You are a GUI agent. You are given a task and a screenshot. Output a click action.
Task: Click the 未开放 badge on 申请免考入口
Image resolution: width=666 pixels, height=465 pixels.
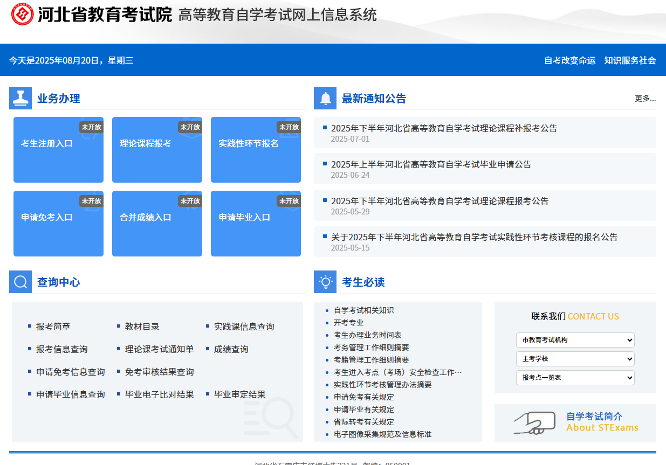tap(92, 201)
